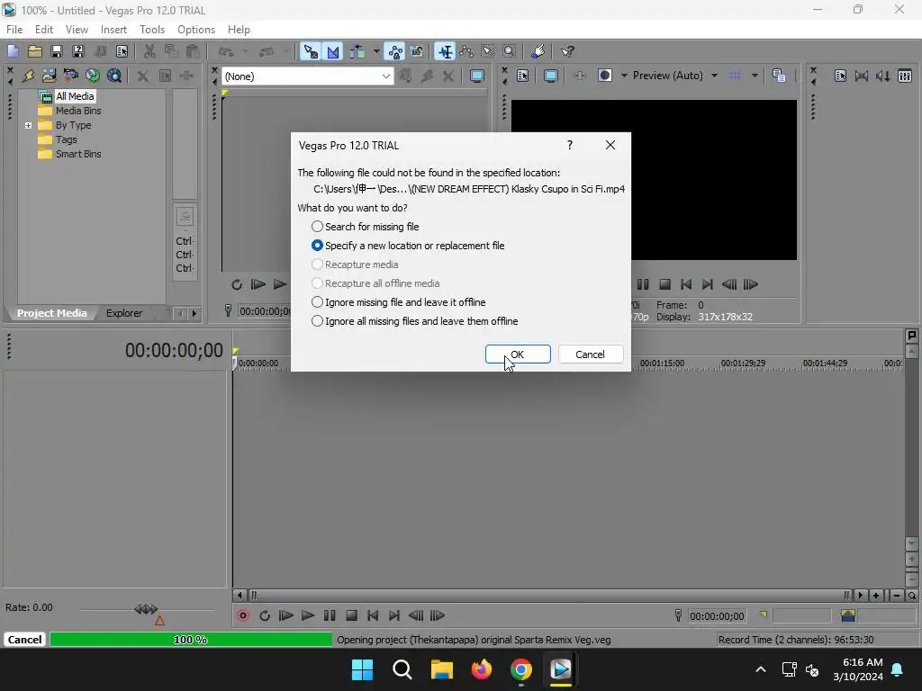The height and width of the screenshot is (691, 922).
Task: Open Split Screen View dropdown arrow
Action: [x=624, y=76]
